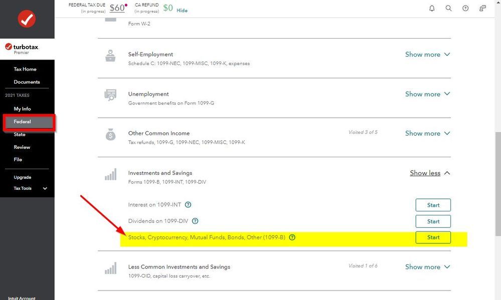Image resolution: width=501 pixels, height=300 pixels.
Task: Select State in sidebar
Action: click(20, 134)
